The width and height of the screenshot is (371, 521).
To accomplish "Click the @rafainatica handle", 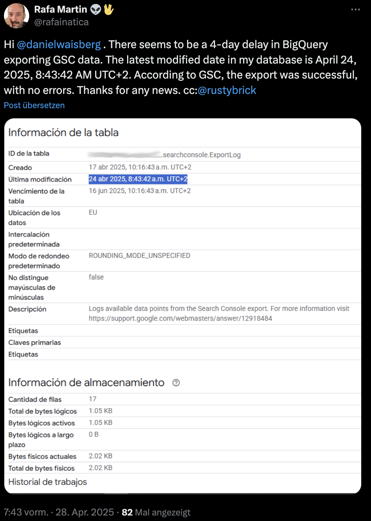I will pos(62,22).
